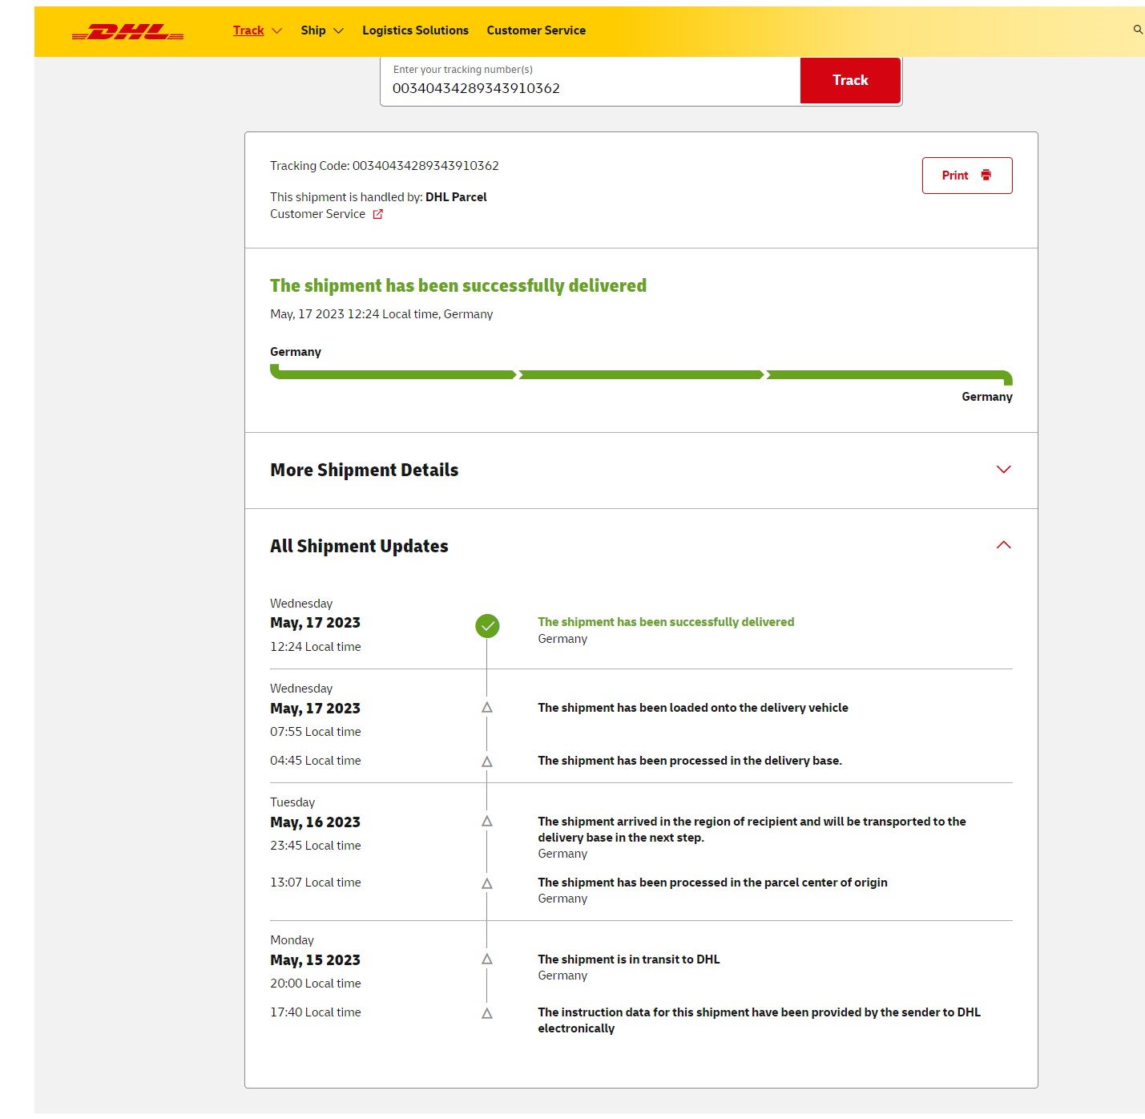The width and height of the screenshot is (1145, 1119).
Task: Click the triangle marker for in transit to DHL
Action: [x=487, y=959]
